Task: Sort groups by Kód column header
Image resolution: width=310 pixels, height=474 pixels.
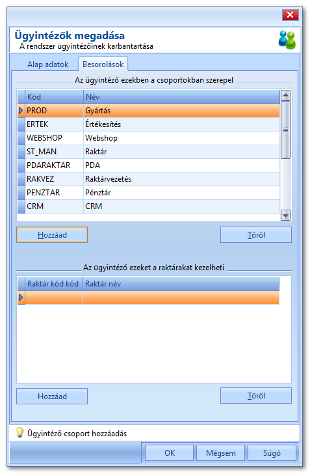Action: (55, 97)
